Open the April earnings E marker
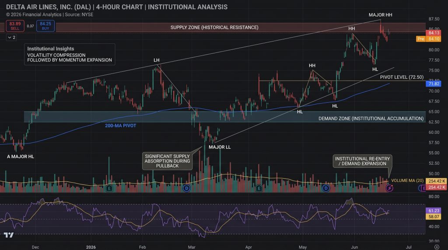448x250 pixels. (259, 188)
